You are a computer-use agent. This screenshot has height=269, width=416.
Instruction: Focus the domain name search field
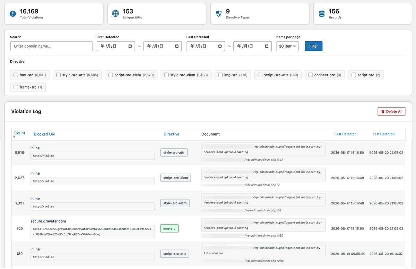51,46
